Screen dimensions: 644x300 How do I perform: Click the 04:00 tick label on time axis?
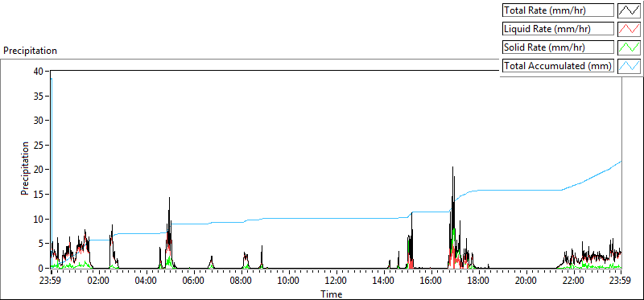coord(146,282)
